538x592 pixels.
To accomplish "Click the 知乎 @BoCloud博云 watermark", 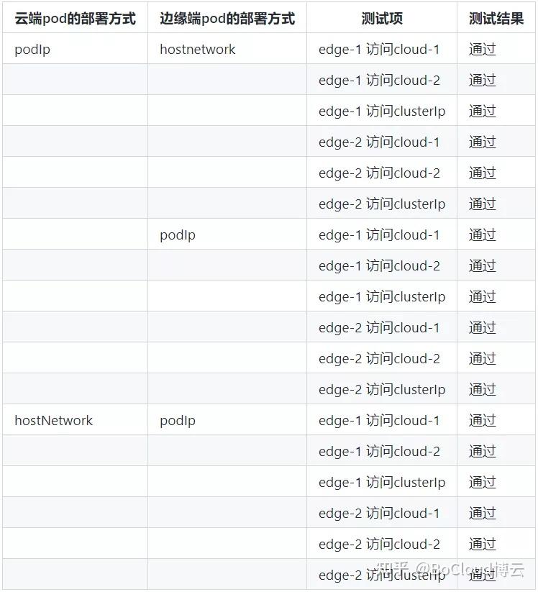I will point(453,570).
